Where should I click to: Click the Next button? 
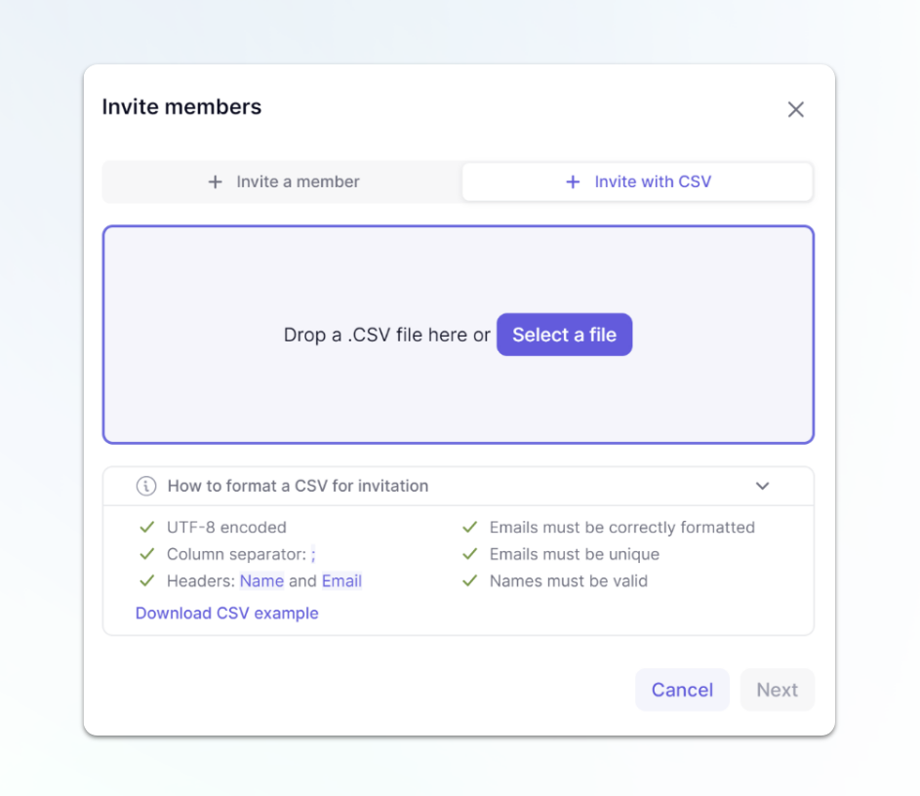[x=777, y=690]
